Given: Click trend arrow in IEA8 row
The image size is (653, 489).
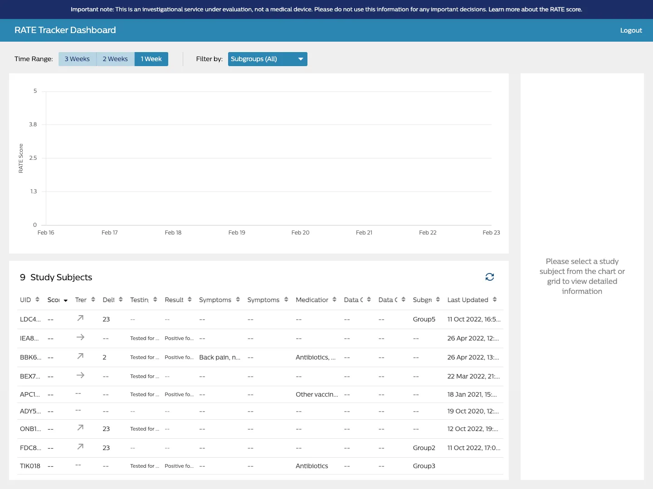Looking at the screenshot, I should coord(80,337).
